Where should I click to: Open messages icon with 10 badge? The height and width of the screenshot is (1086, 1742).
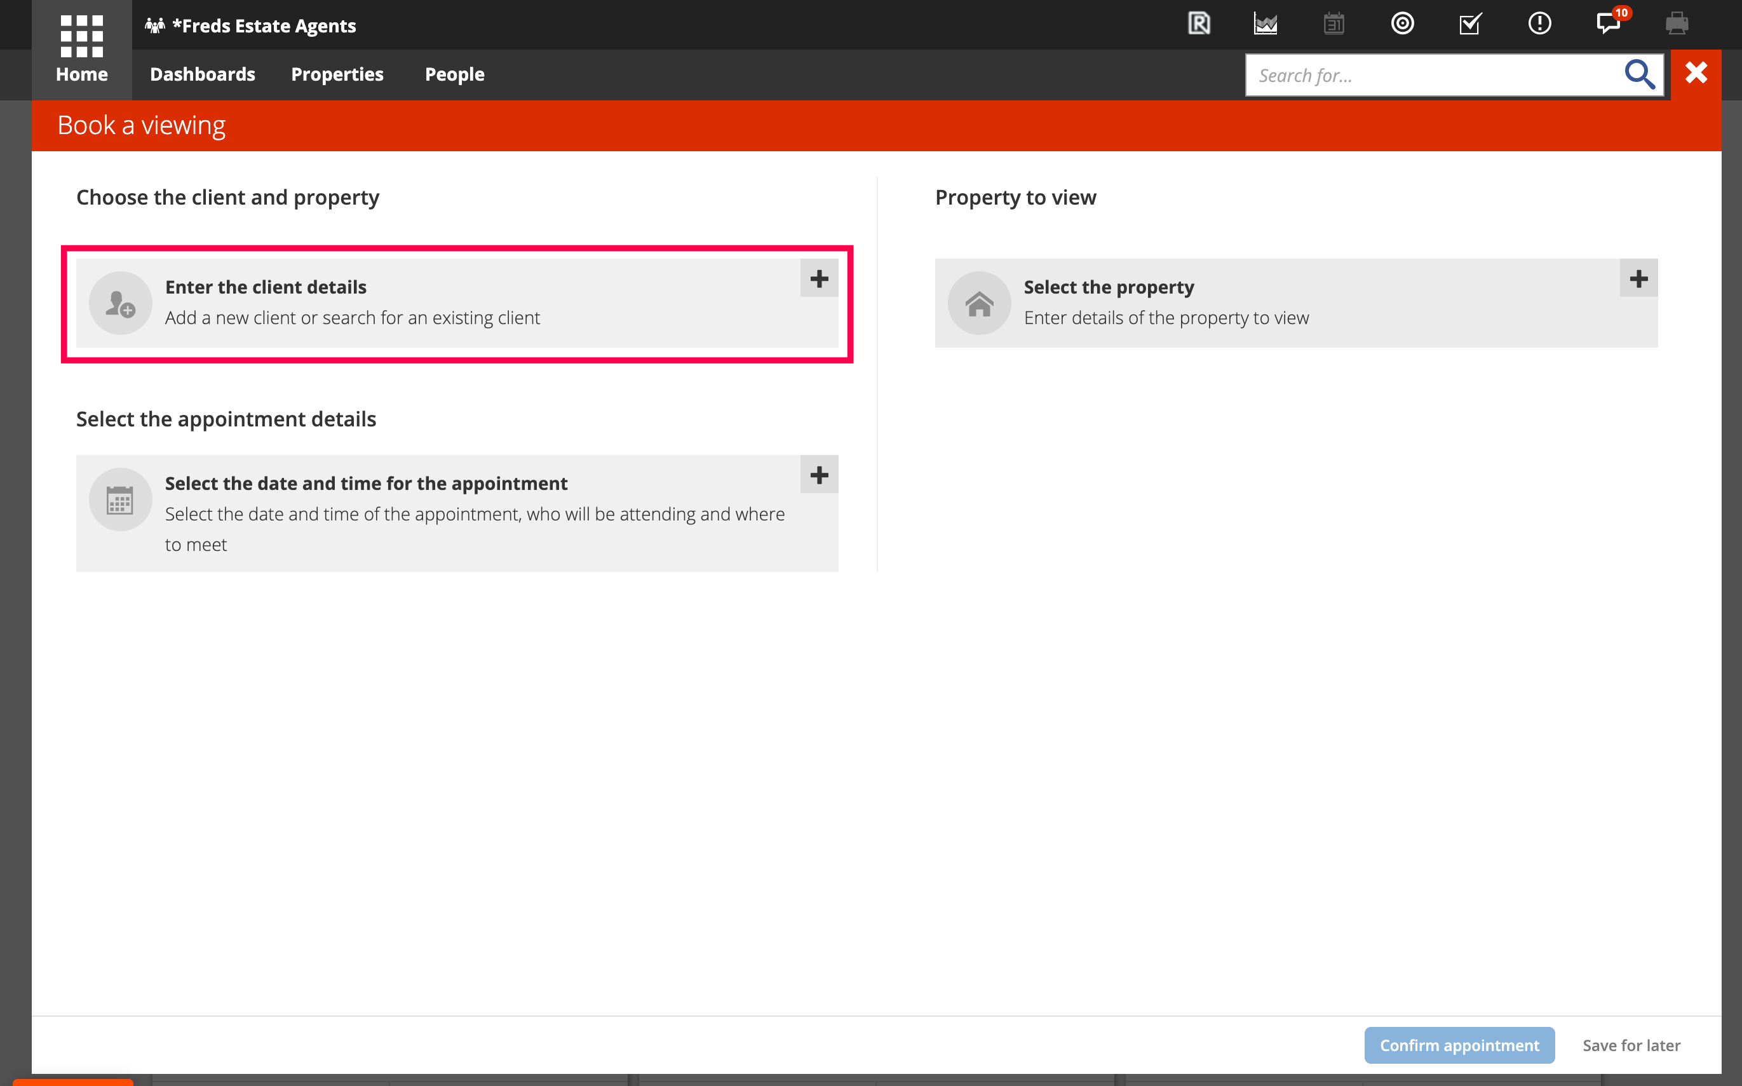tap(1609, 24)
